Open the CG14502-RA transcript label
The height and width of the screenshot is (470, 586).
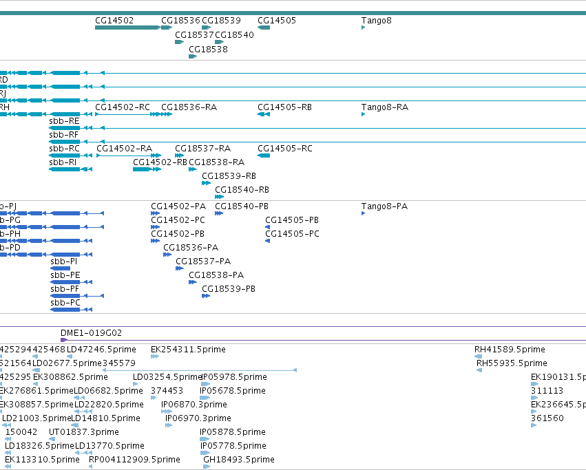(x=125, y=149)
